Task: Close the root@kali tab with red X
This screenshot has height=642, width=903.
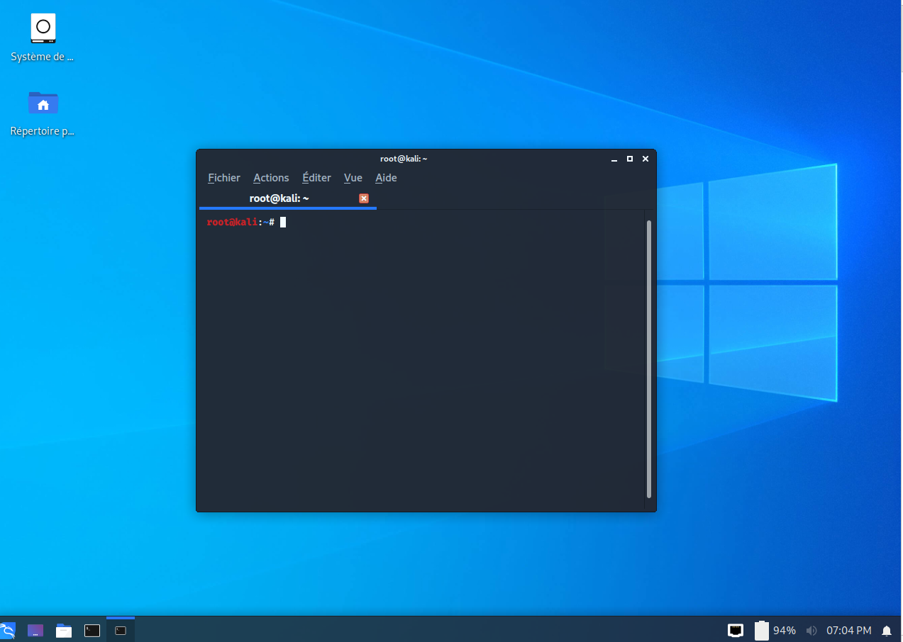Action: (364, 198)
